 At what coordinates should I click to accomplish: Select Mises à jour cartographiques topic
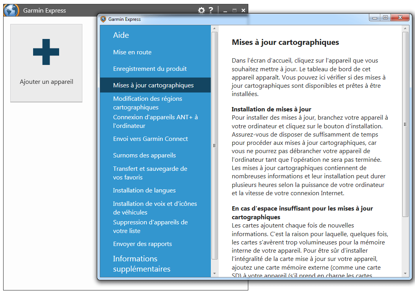point(155,85)
